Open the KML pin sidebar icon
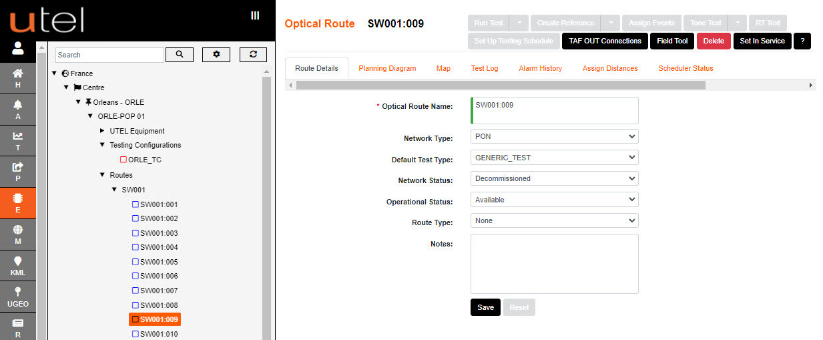 [x=18, y=266]
